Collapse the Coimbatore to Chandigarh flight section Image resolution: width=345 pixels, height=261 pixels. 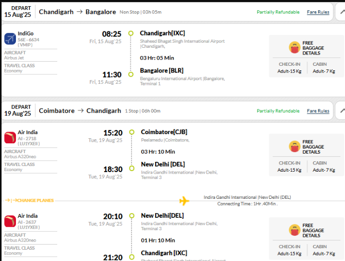tap(342, 110)
